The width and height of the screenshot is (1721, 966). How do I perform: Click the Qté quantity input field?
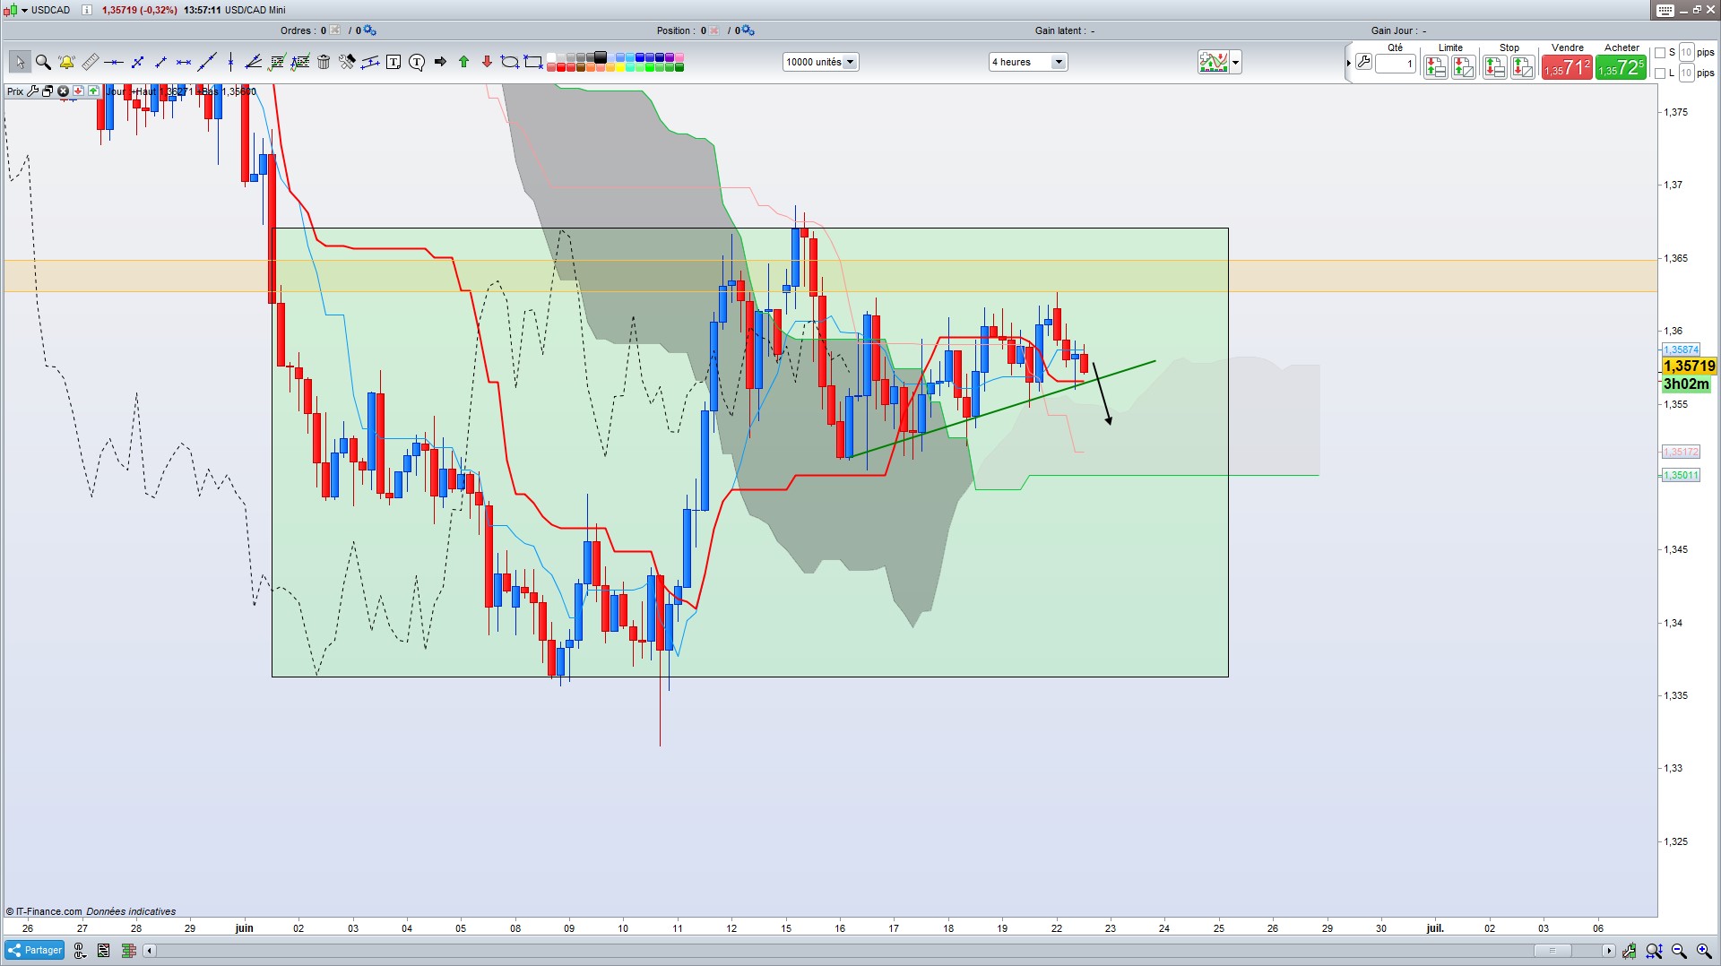click(x=1395, y=64)
